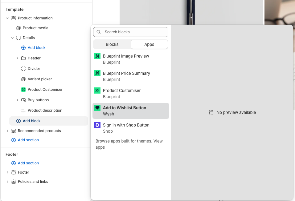Select Product Customiser app block

[x=131, y=94]
